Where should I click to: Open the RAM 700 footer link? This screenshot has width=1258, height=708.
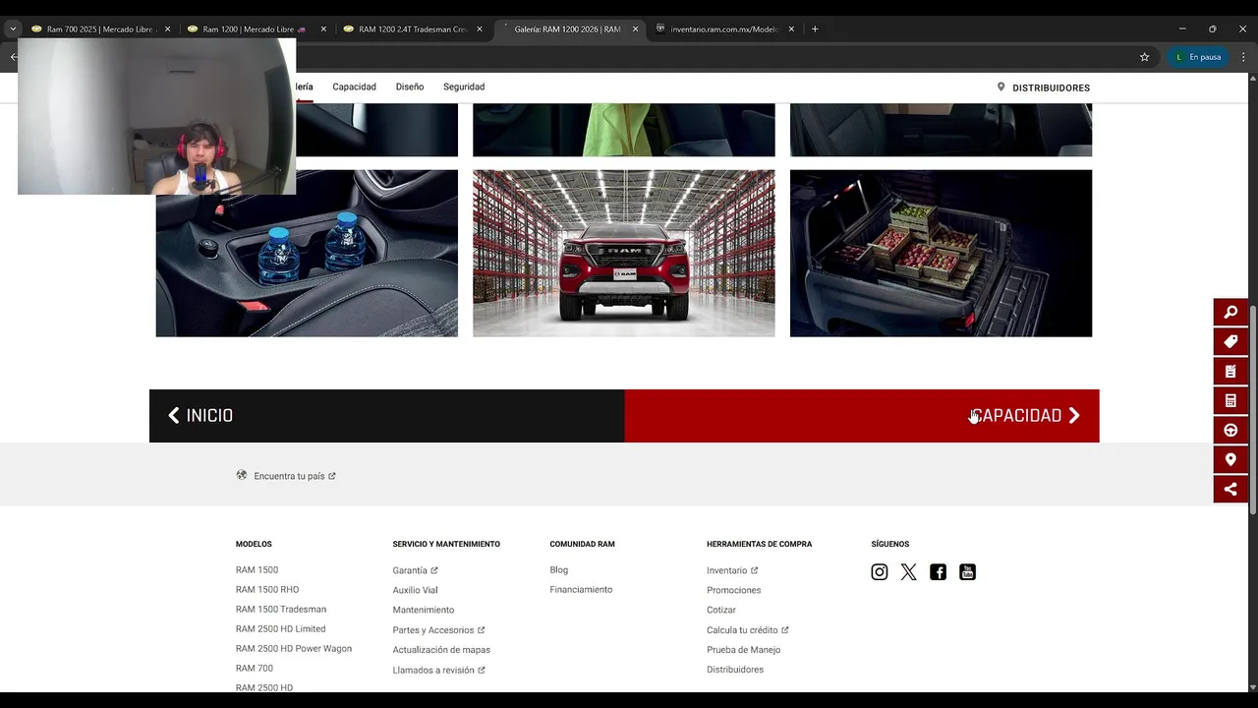(x=255, y=669)
